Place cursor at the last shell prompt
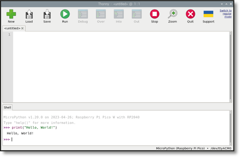Viewport: 240px width, 157px height. tap(12, 139)
